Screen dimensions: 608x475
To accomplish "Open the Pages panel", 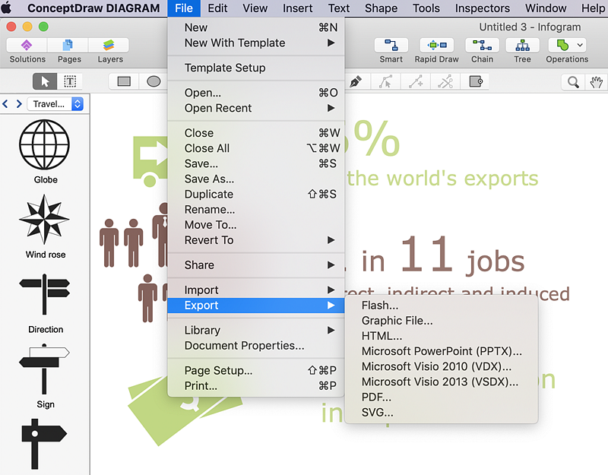I will tap(69, 50).
